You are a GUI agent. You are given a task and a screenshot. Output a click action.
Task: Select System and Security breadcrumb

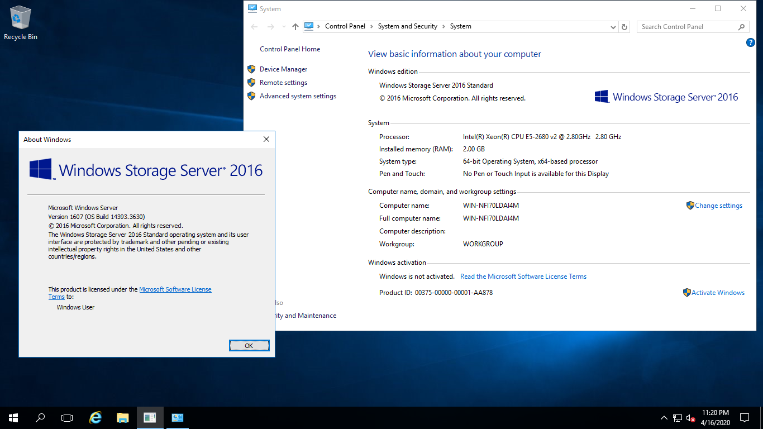pos(407,26)
